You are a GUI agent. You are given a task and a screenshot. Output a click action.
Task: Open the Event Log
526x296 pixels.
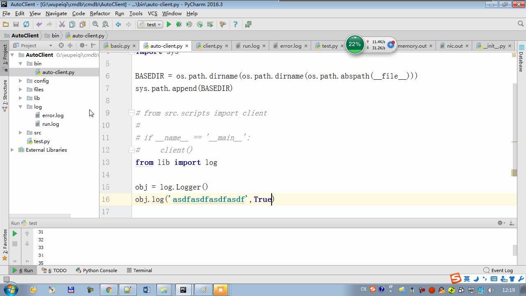[x=498, y=271]
